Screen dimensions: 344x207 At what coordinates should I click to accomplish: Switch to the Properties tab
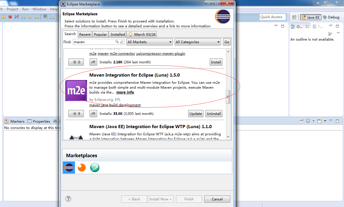[x=39, y=121]
